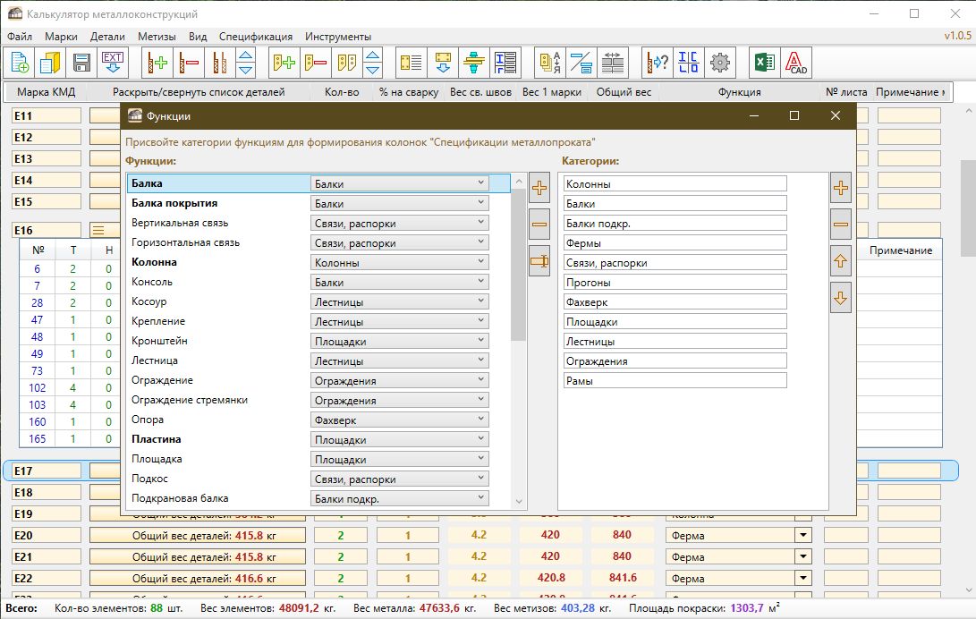
Task: Click the Фермы category text field
Action: tap(675, 242)
